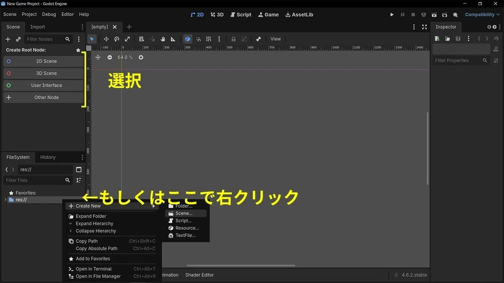Expand the res:// folder tree arrow

tap(5, 200)
